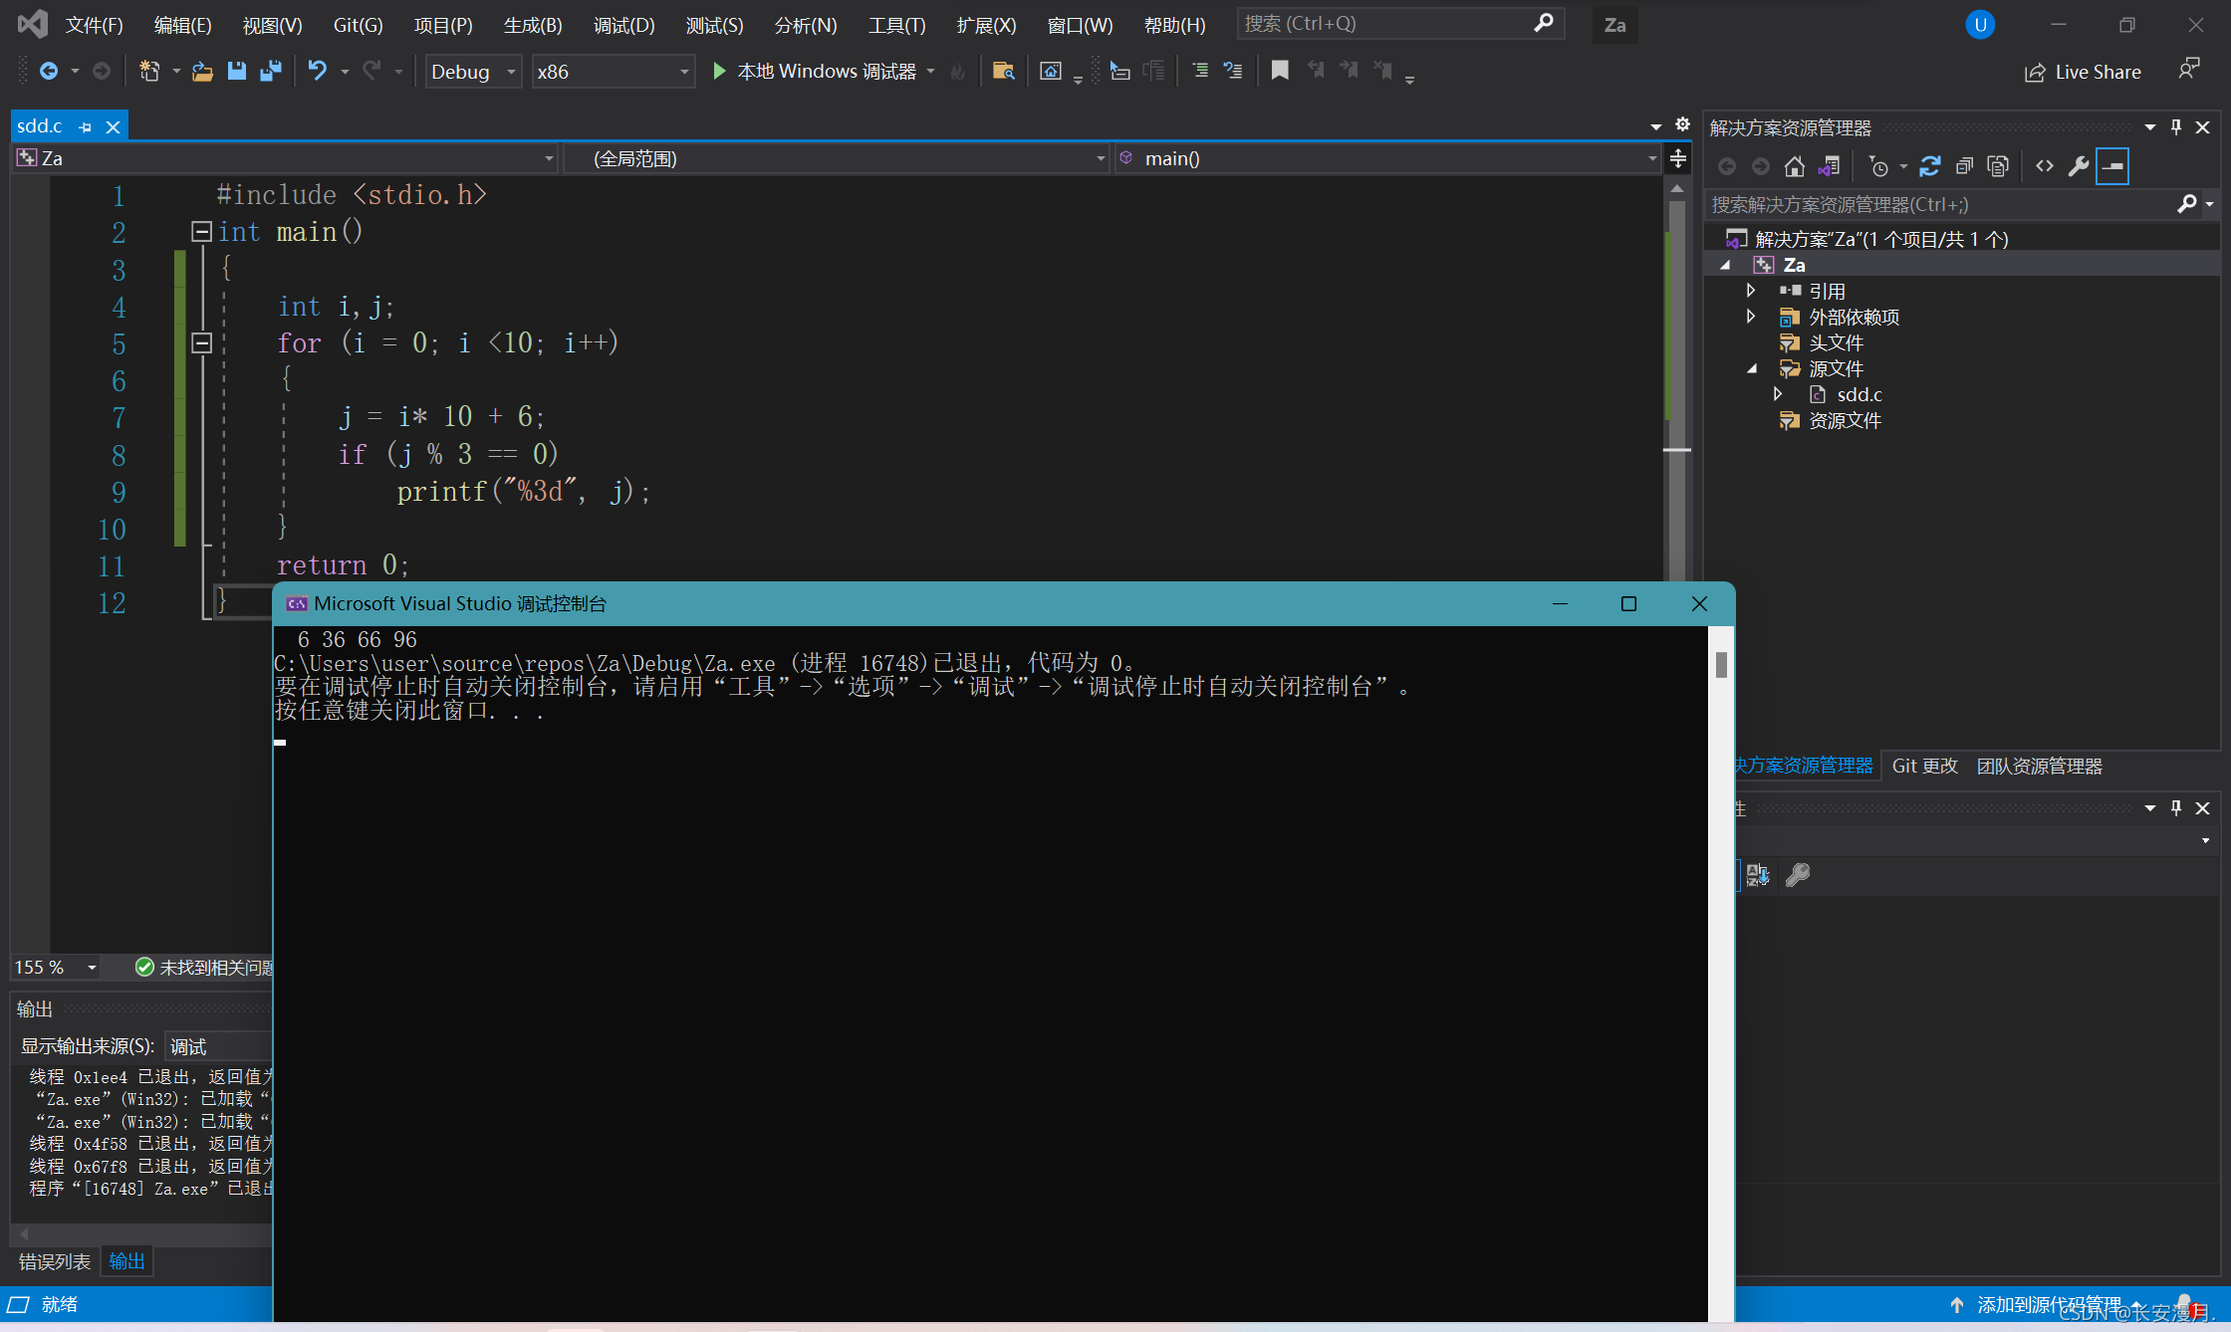Click the sync/refresh icon in Solution Explorer
This screenshot has height=1332, width=2231.
(x=1929, y=166)
